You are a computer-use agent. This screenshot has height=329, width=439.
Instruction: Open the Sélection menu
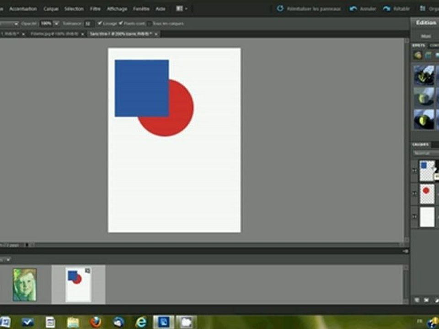(74, 9)
